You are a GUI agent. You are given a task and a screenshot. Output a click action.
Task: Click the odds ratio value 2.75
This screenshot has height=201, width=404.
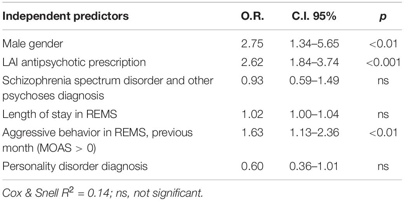[x=252, y=44]
